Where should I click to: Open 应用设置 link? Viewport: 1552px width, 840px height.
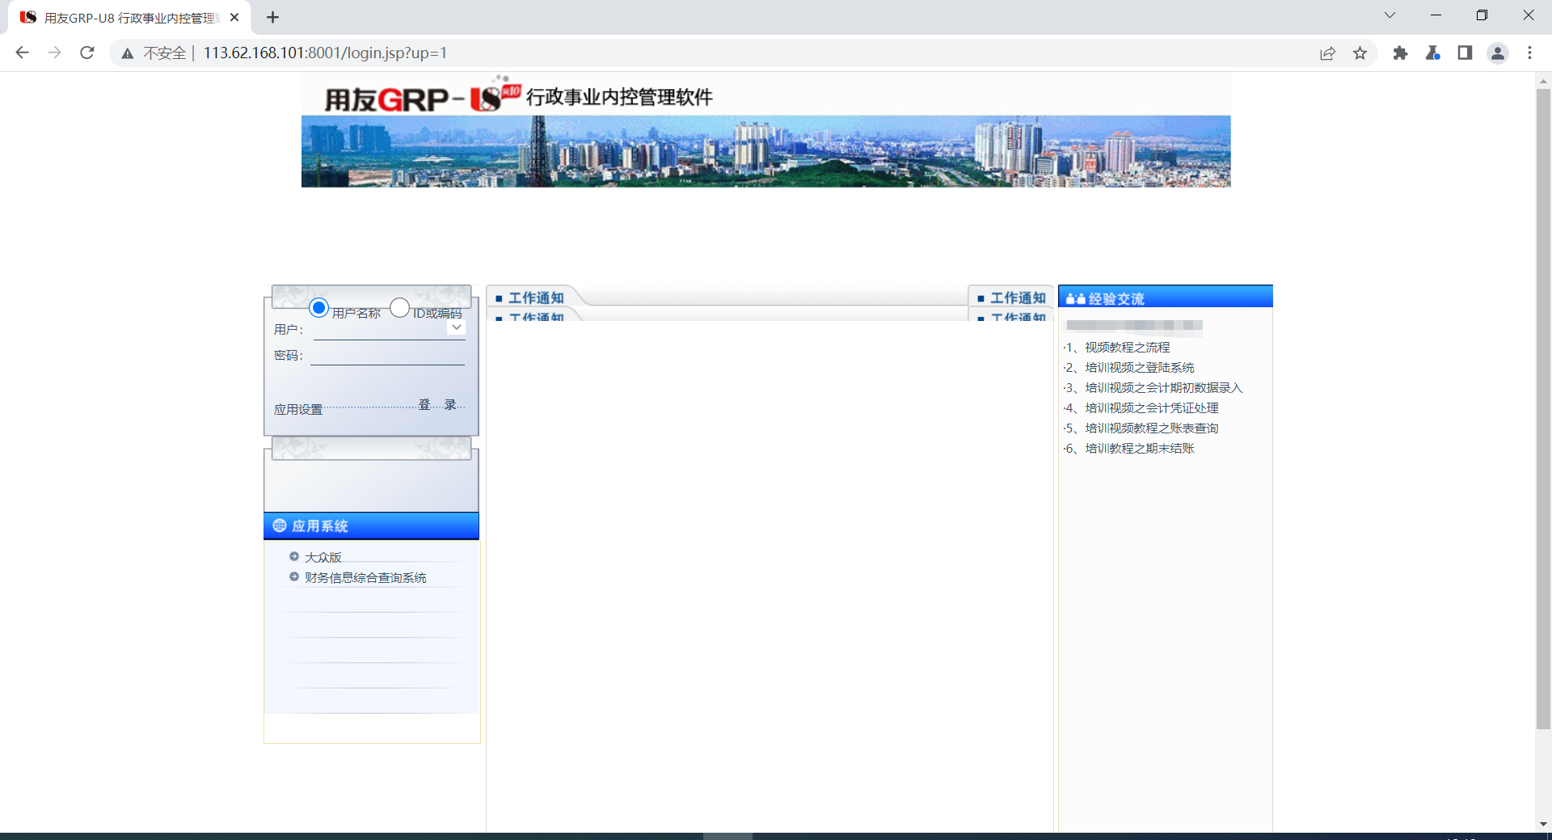(298, 409)
